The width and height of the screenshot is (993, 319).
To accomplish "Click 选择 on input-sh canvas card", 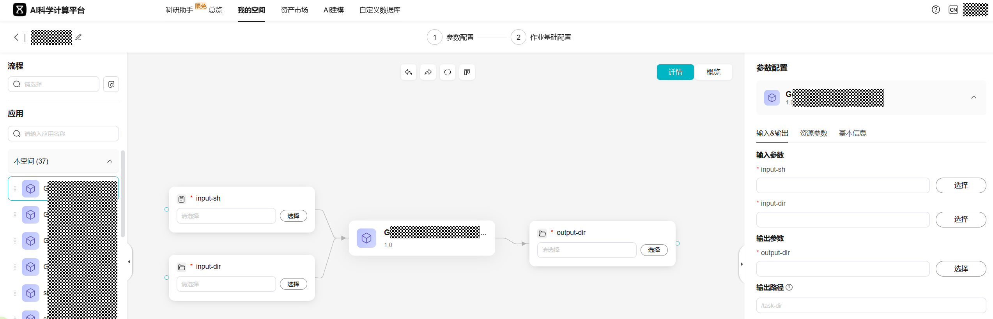I will coord(293,216).
